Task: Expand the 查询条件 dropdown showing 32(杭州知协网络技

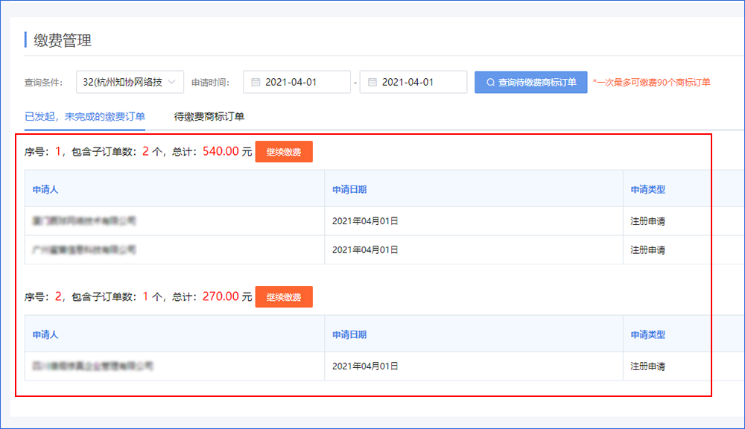Action: (x=130, y=82)
